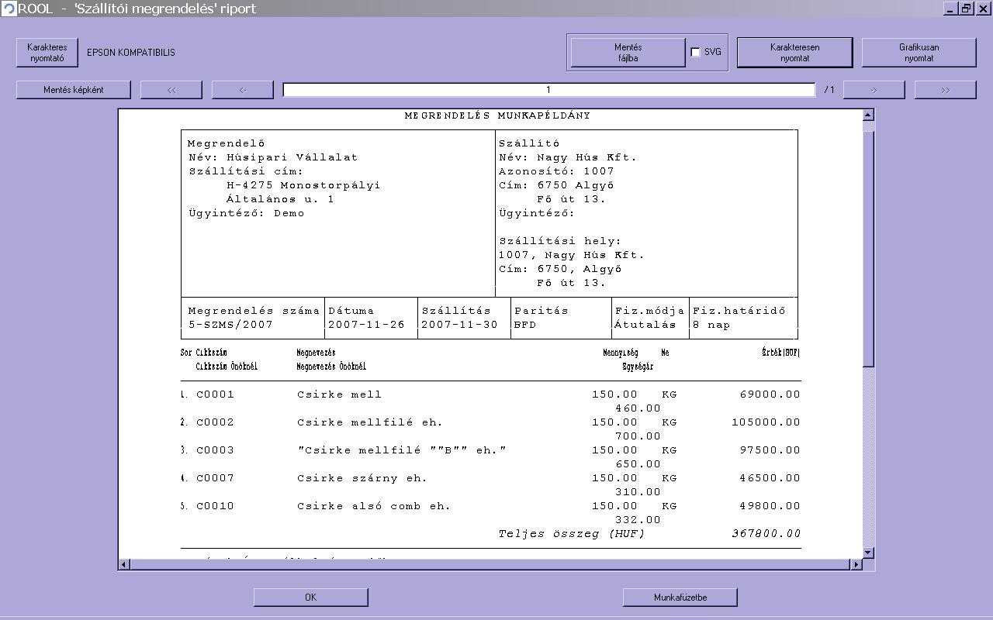Image resolution: width=993 pixels, height=620 pixels.
Task: Click the vertical scrollbar thumb
Action: click(868, 248)
